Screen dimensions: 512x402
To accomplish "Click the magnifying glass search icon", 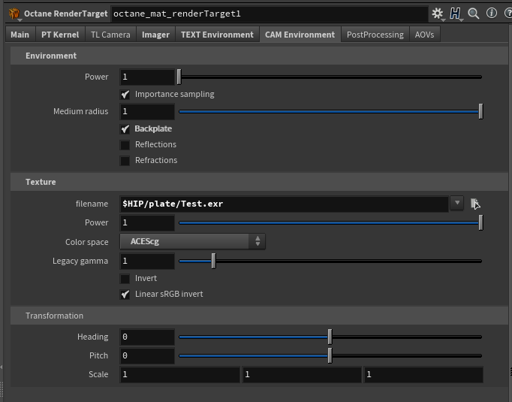I will coord(474,14).
